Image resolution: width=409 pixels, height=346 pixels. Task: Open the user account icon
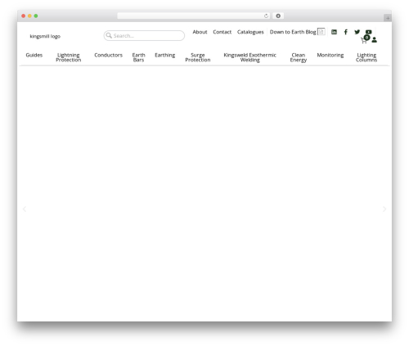375,40
